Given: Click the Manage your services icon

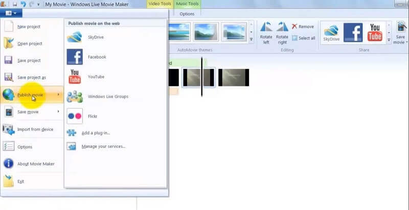Looking at the screenshot, I should [x=71, y=146].
